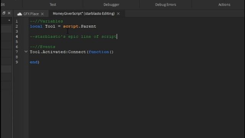Image resolution: width=245 pixels, height=138 pixels.
Task: Click the '--//Variables' comment on line 1
Action: 47,21
